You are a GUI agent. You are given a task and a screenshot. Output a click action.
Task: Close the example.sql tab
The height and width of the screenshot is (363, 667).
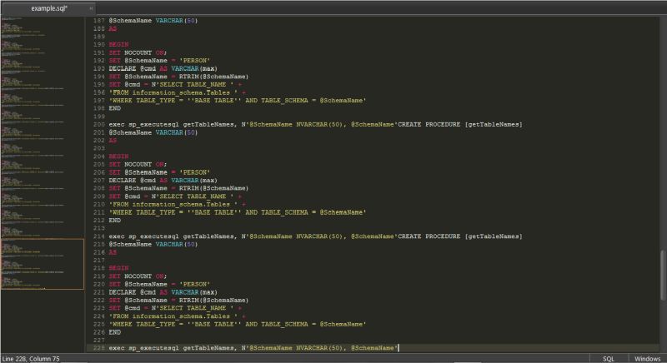pos(91,8)
